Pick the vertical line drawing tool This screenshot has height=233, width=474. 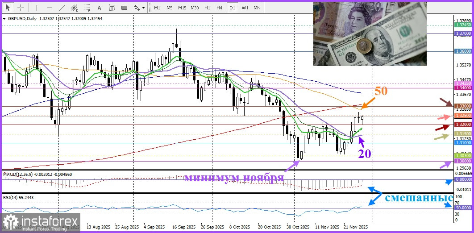tap(37, 8)
